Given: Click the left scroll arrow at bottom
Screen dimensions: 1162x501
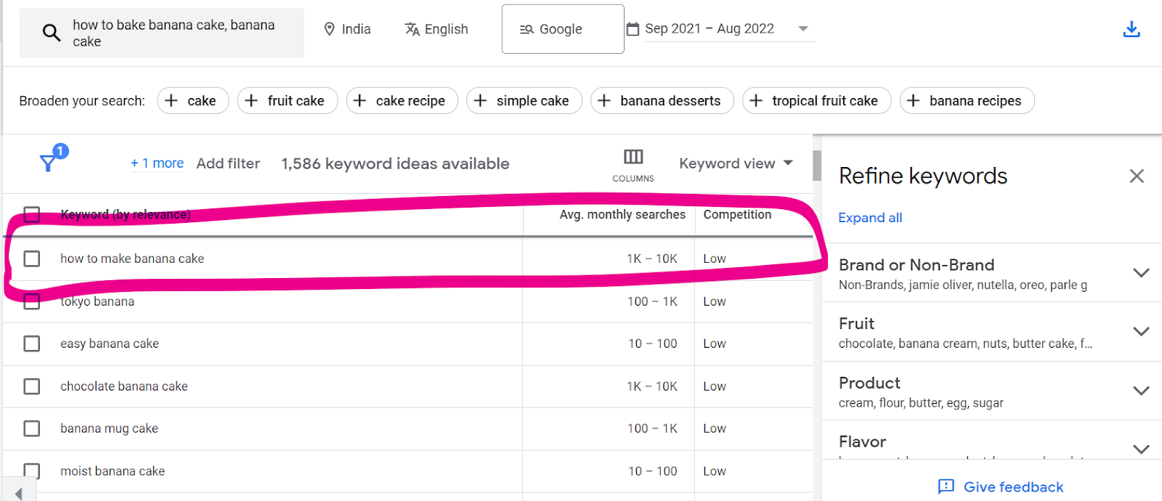Looking at the screenshot, I should tap(19, 493).
